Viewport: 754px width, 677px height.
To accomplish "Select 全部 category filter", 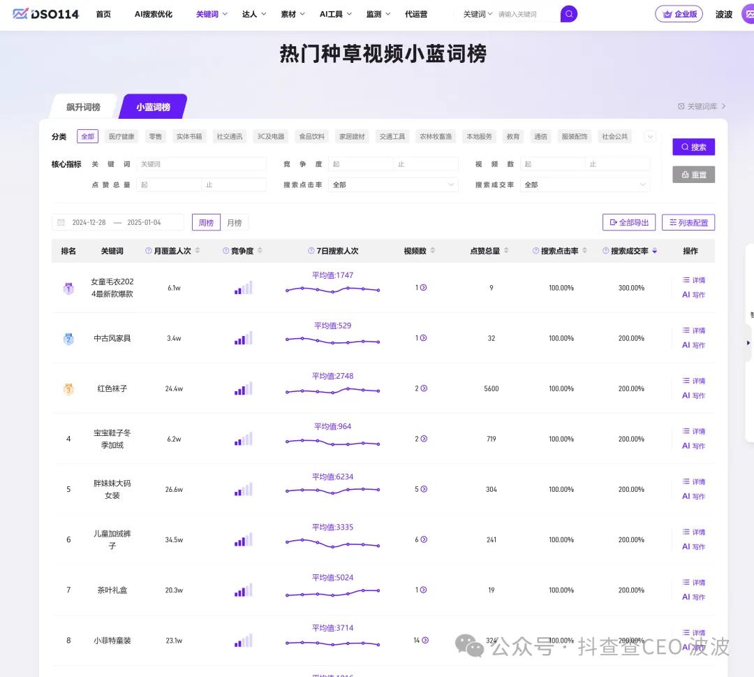I will (87, 137).
